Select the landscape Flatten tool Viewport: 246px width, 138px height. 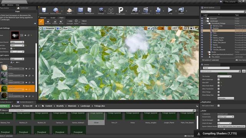55,22
